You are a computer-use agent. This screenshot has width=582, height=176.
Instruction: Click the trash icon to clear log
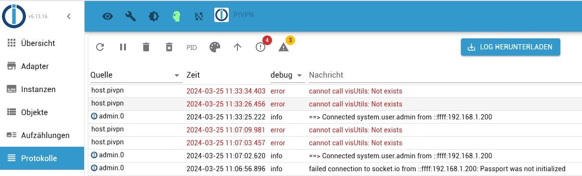(x=146, y=47)
